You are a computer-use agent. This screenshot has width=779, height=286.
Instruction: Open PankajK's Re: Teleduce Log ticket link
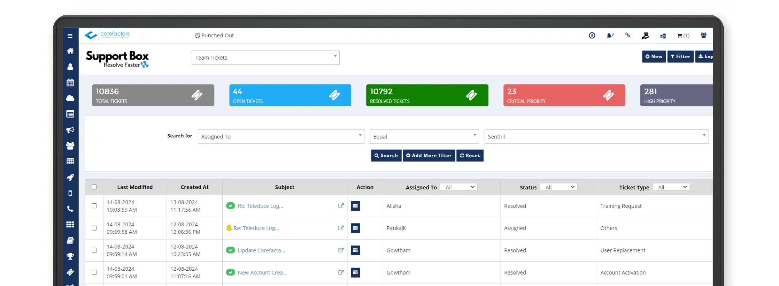tap(256, 228)
